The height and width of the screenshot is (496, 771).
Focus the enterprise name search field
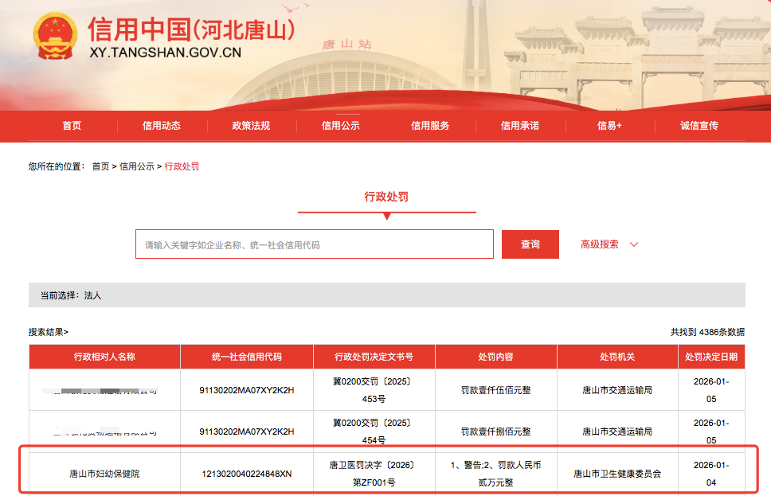[315, 244]
